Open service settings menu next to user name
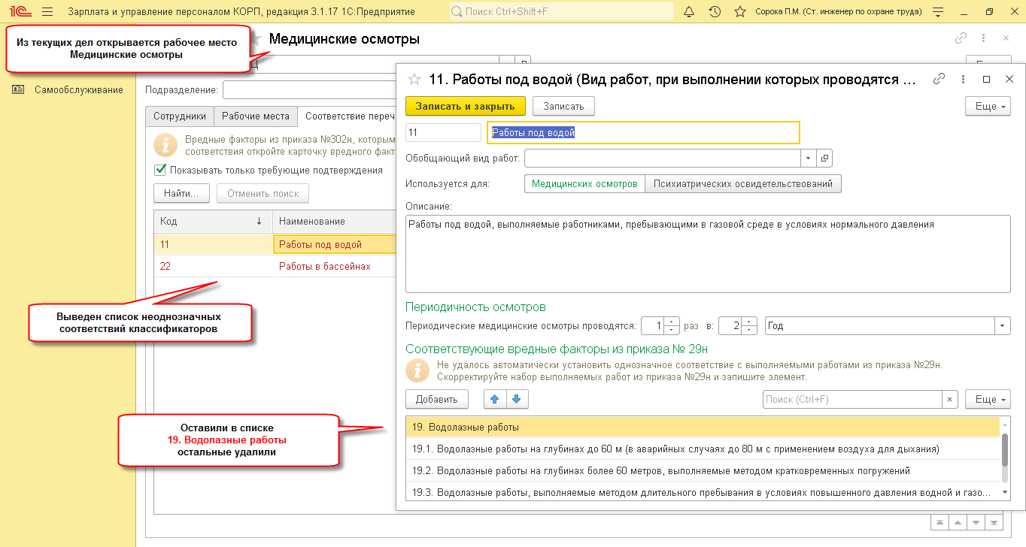This screenshot has width=1026, height=547. 936,12
